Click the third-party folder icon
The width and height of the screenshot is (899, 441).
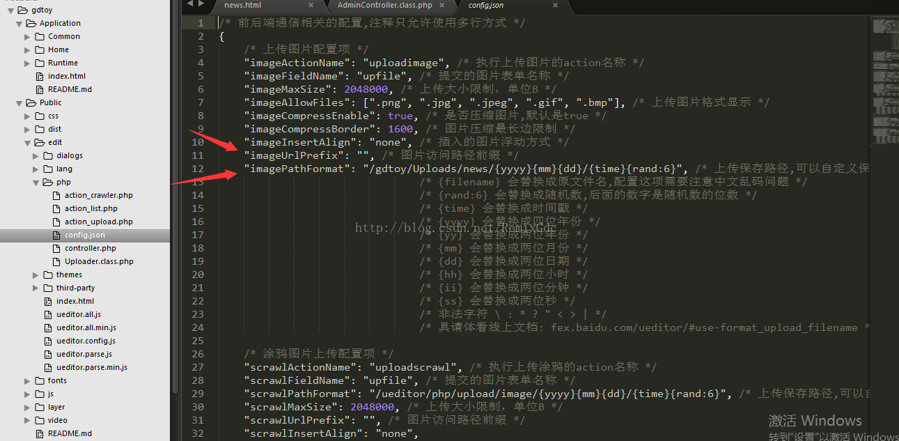coord(47,288)
